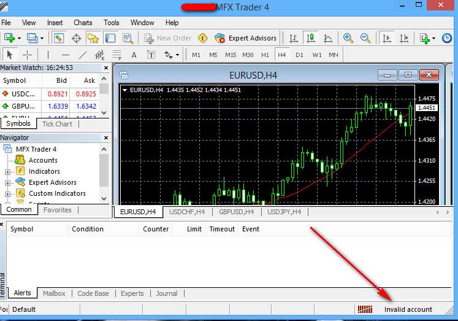This screenshot has width=458, height=321.
Task: Switch to the Tick Chart tab
Action: click(x=57, y=124)
